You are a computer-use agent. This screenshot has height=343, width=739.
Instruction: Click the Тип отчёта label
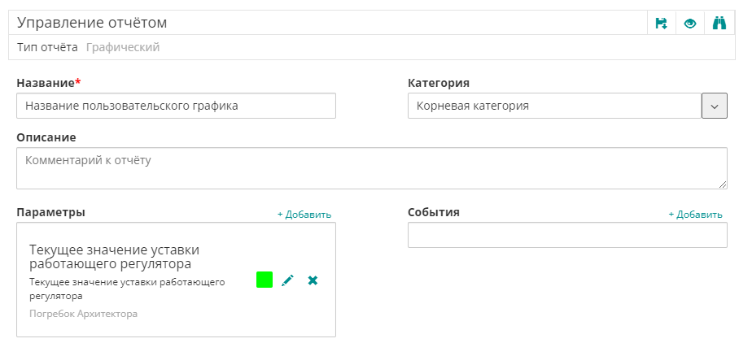pos(47,47)
